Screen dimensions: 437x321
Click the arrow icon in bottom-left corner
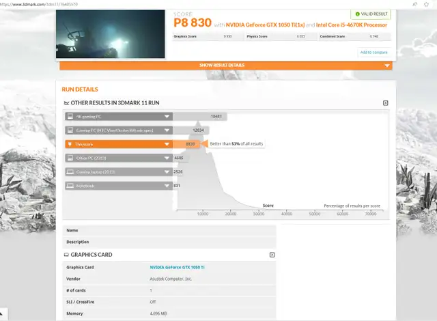click(1, 314)
